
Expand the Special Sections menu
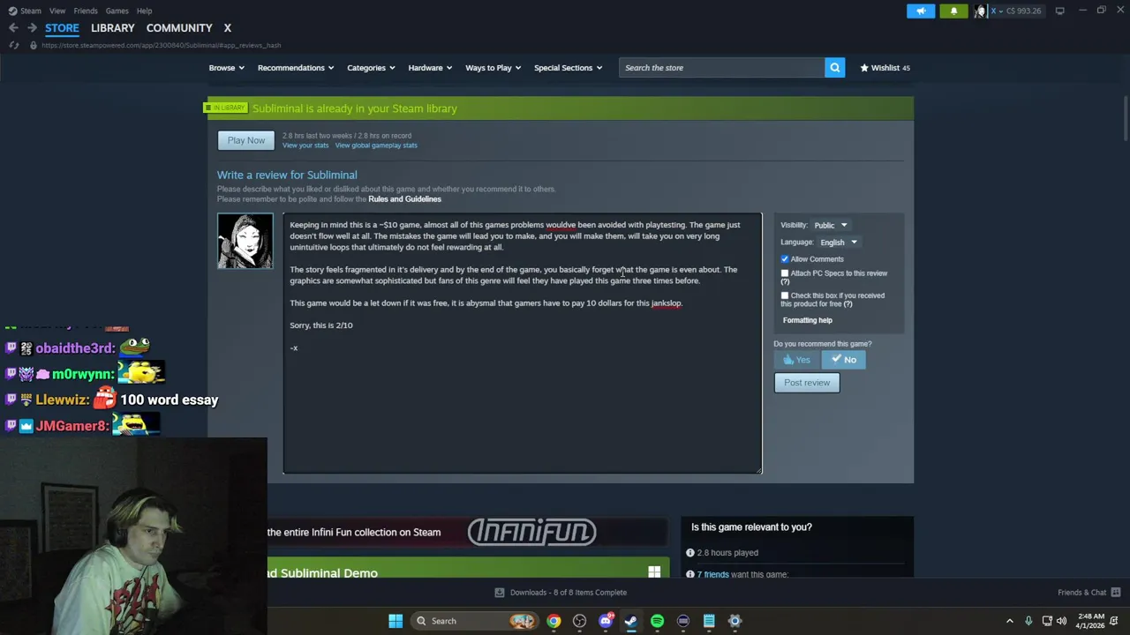pos(568,68)
